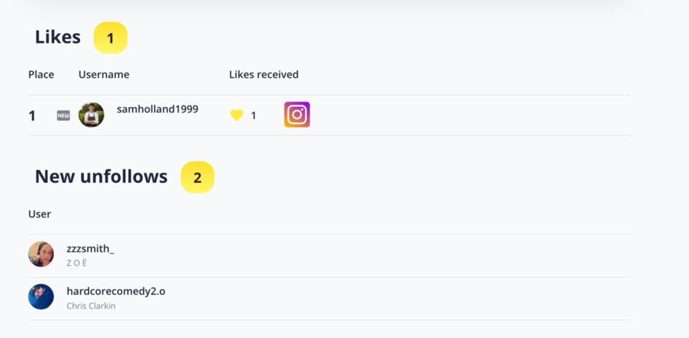Click the Likes received column header
The height and width of the screenshot is (338, 689).
[264, 75]
